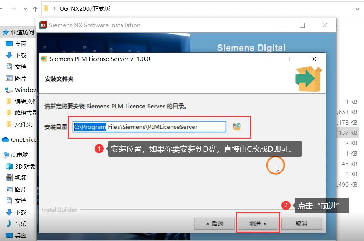364x241 pixels.
Task: Close the Siemens NX Software Installation window
Action: [325, 25]
